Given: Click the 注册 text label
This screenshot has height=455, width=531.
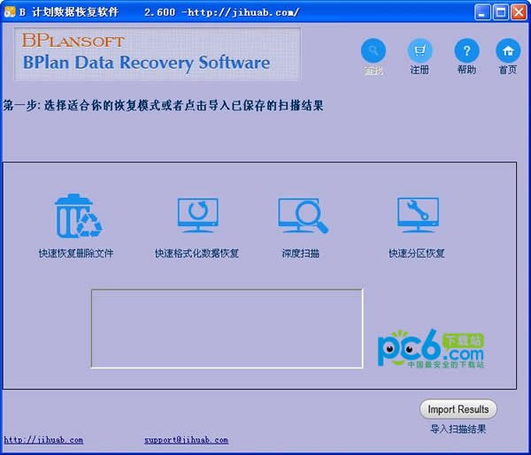Looking at the screenshot, I should click(419, 70).
